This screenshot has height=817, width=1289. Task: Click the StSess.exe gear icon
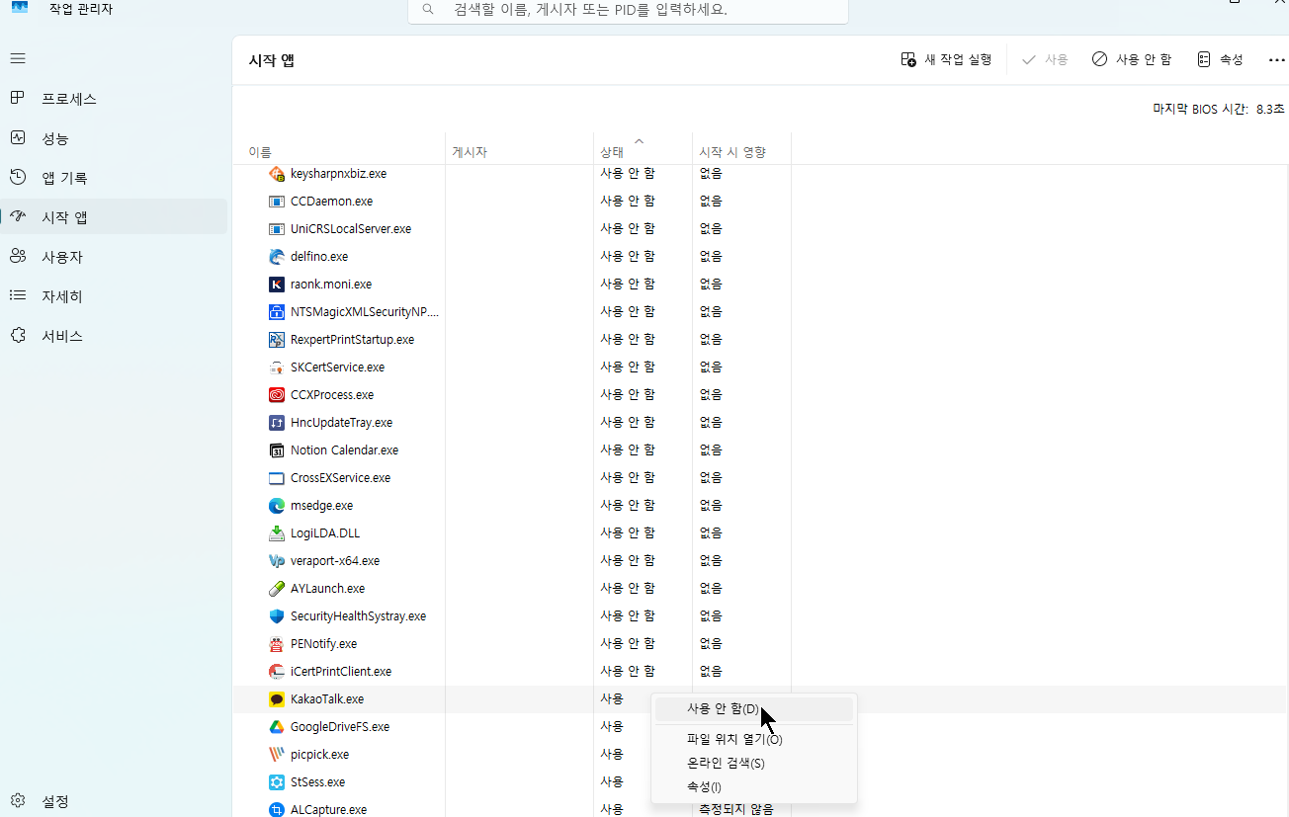[x=277, y=782]
